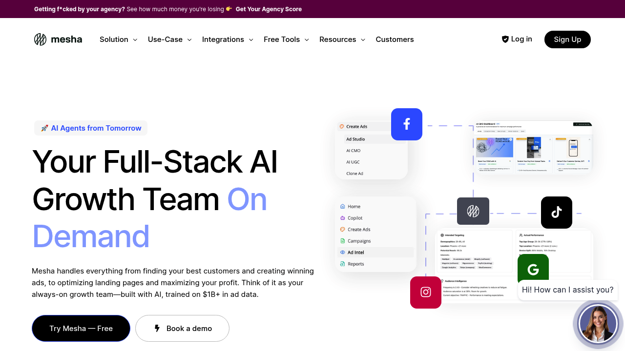Open the Get Your Agency Score link

point(269,9)
